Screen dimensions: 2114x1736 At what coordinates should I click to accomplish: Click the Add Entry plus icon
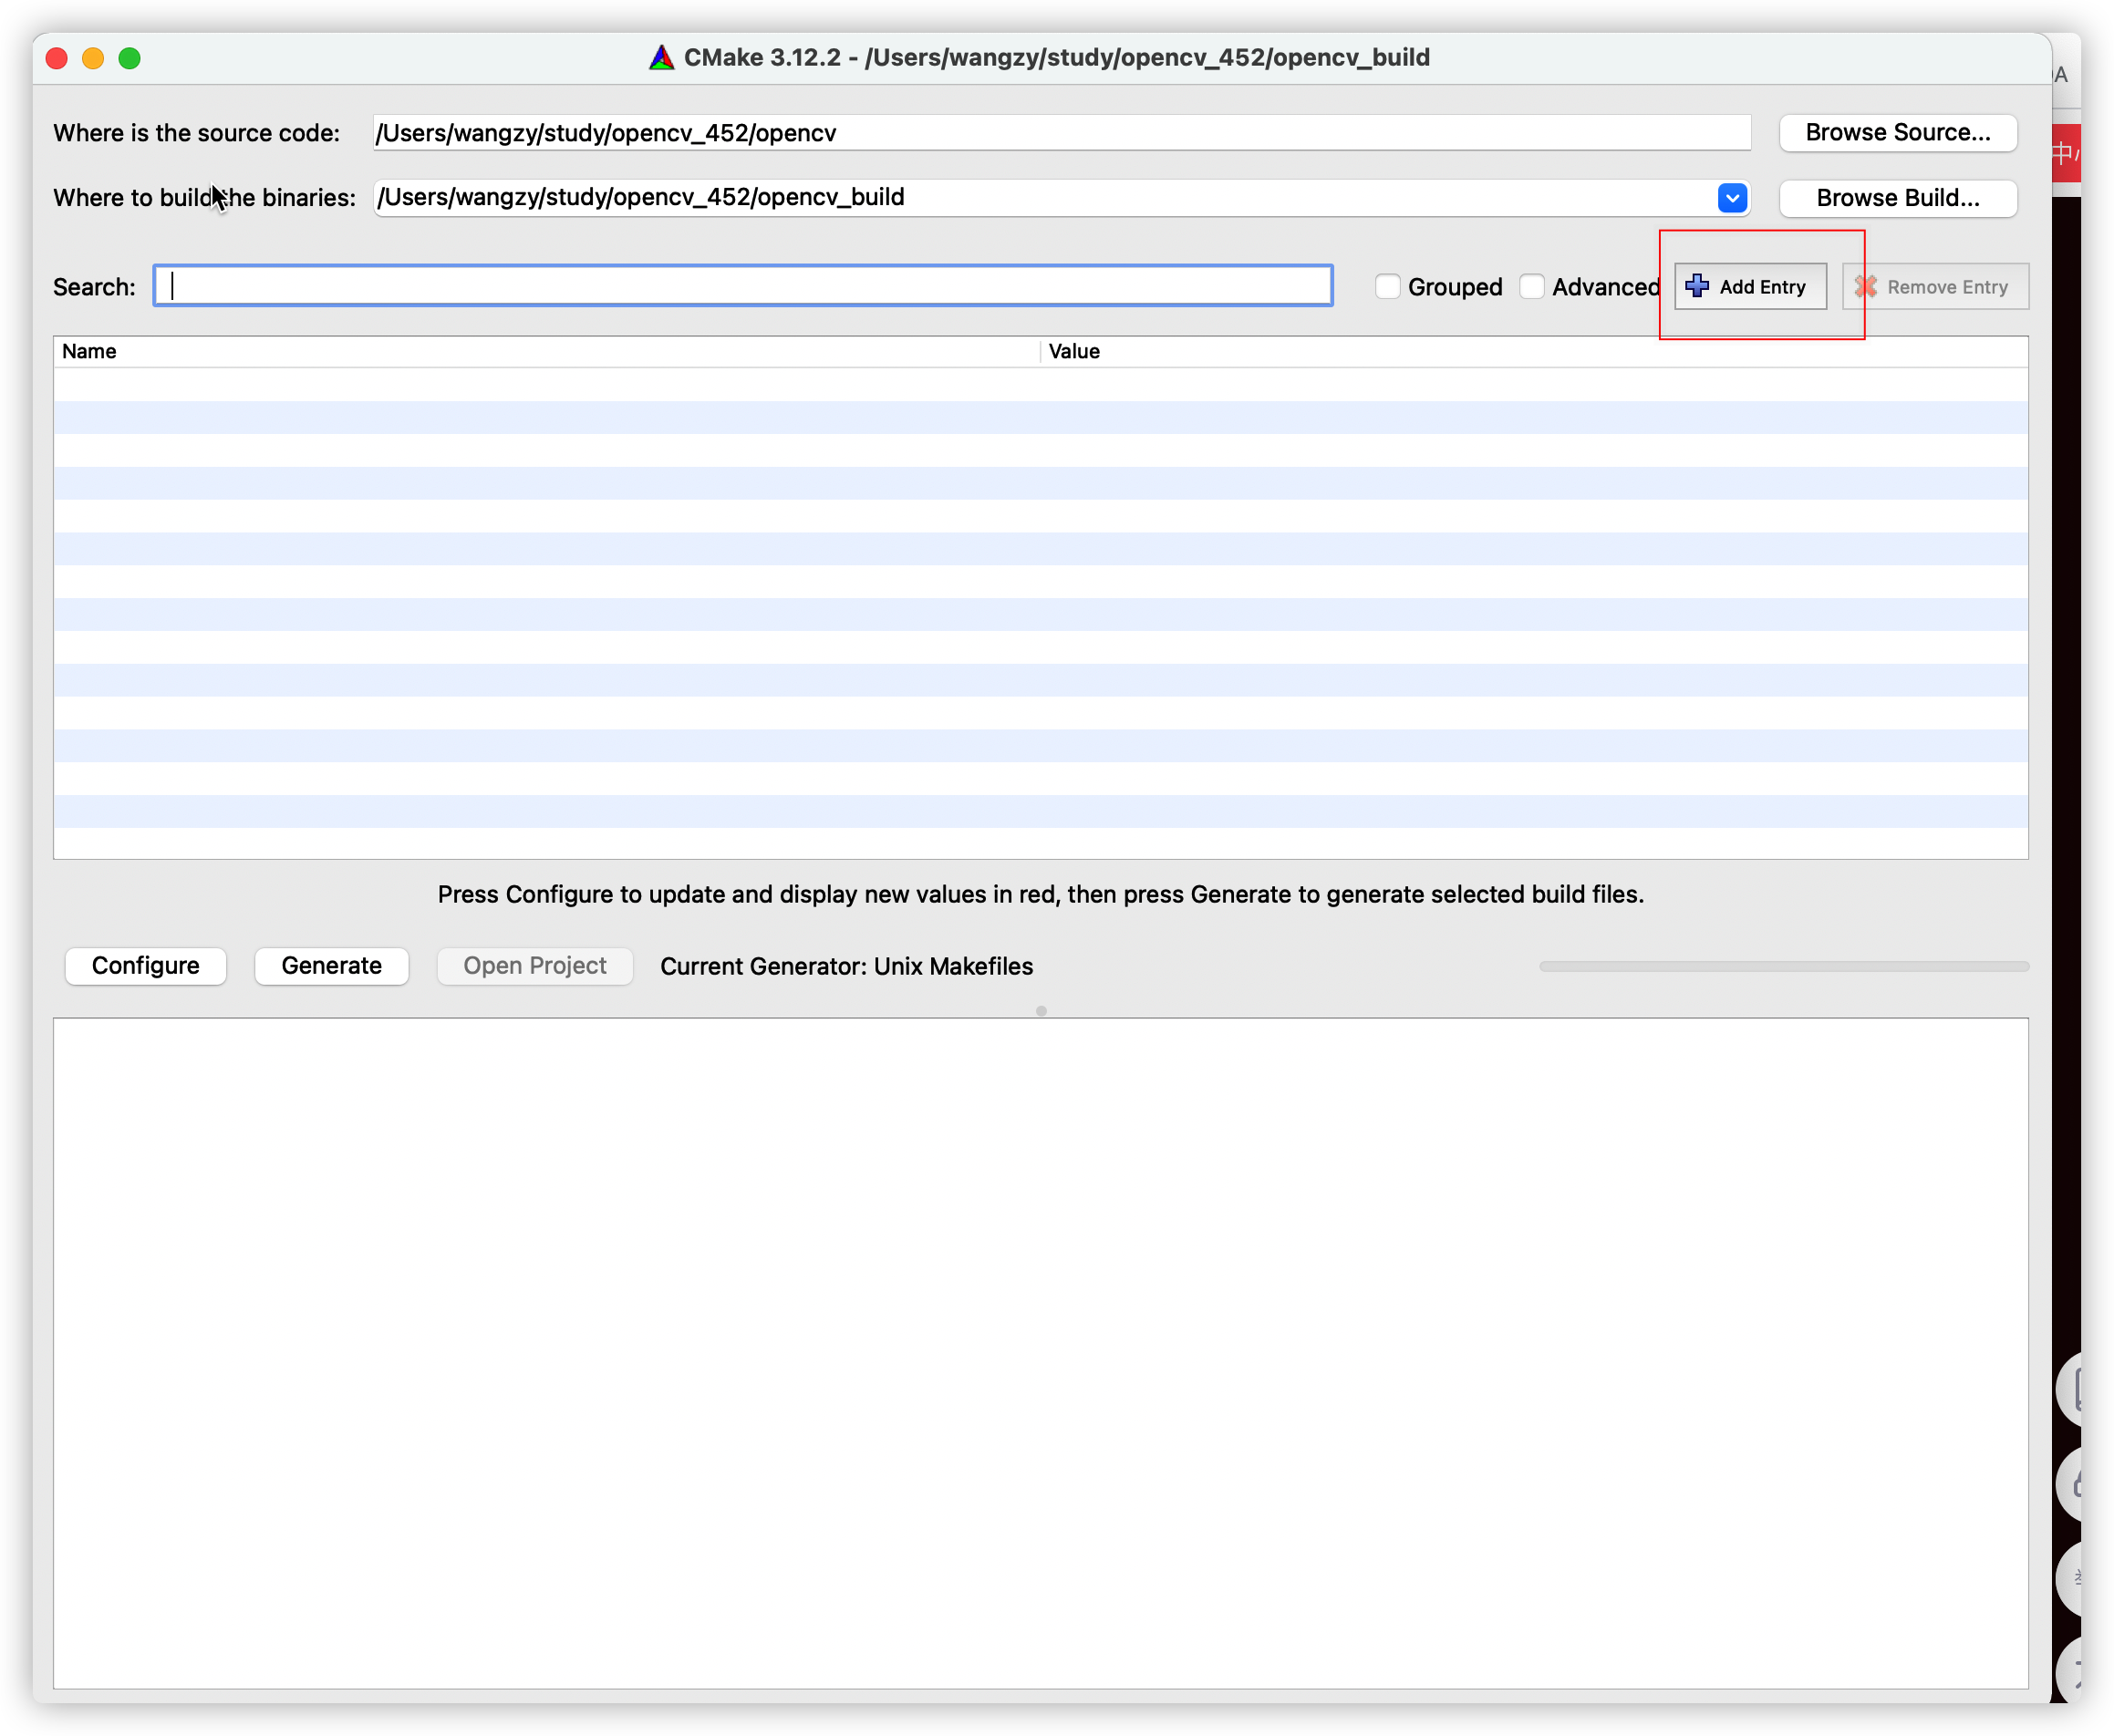coord(1697,286)
